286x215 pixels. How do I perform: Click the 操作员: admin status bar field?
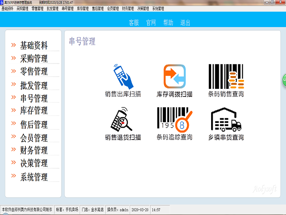118,209
